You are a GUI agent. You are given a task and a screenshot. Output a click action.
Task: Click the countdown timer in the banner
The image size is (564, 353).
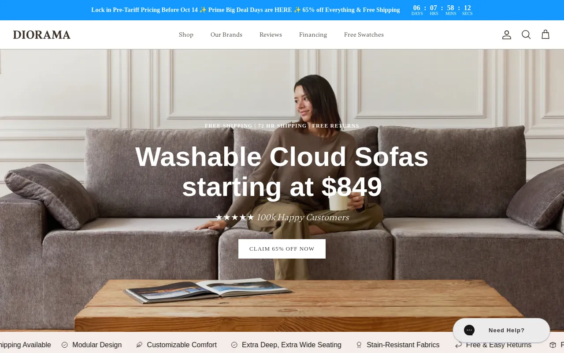(442, 10)
